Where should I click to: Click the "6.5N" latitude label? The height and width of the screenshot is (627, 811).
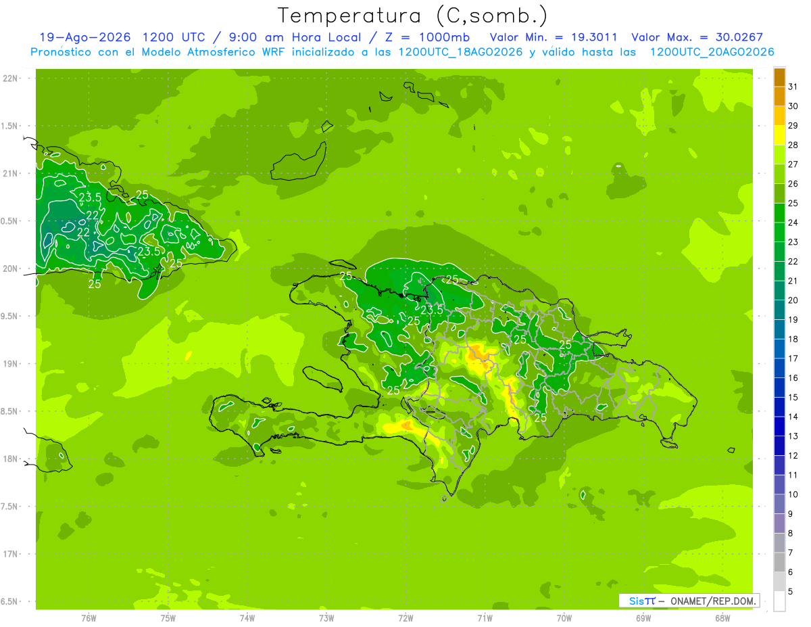(x=10, y=602)
